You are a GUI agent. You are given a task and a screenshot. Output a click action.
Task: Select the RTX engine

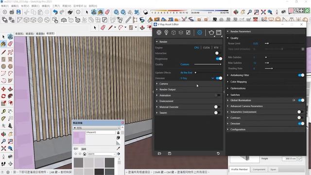point(216,48)
